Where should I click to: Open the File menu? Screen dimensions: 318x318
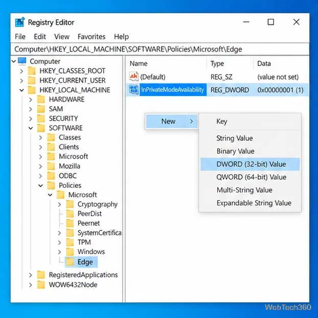[20, 37]
